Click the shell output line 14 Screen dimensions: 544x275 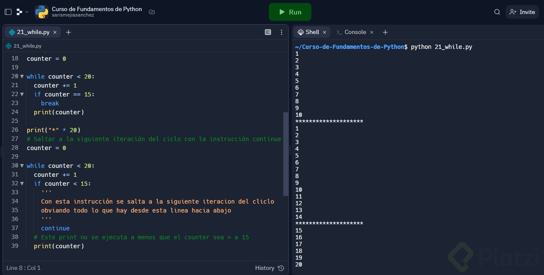[x=299, y=217]
